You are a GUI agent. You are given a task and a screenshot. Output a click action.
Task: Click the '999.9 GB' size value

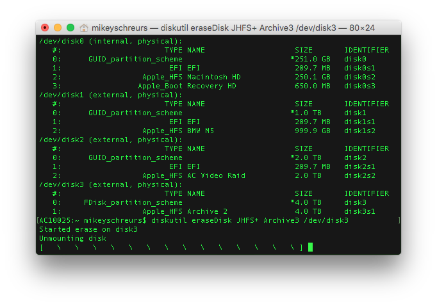pyautogui.click(x=313, y=131)
